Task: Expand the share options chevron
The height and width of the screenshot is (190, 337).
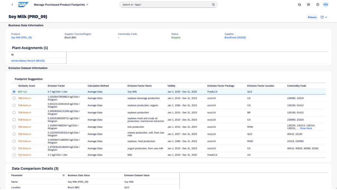Action: [x=326, y=17]
